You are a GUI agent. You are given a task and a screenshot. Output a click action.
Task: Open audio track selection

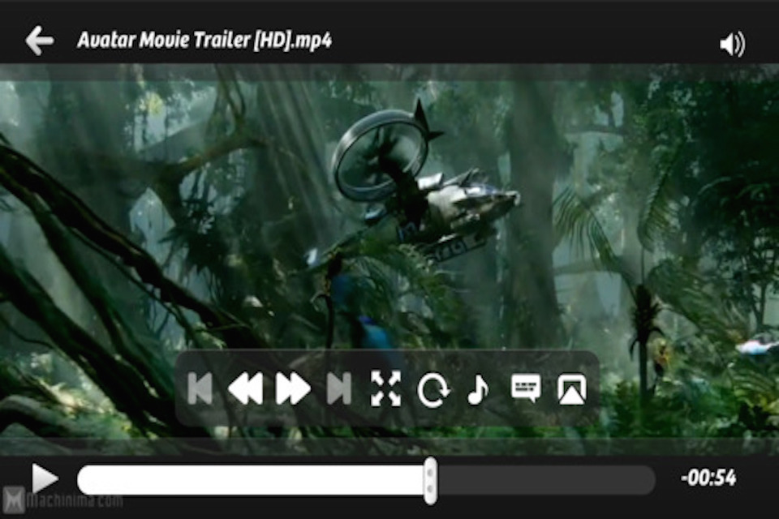click(478, 389)
